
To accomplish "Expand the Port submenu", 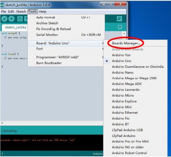I will pos(66,49).
